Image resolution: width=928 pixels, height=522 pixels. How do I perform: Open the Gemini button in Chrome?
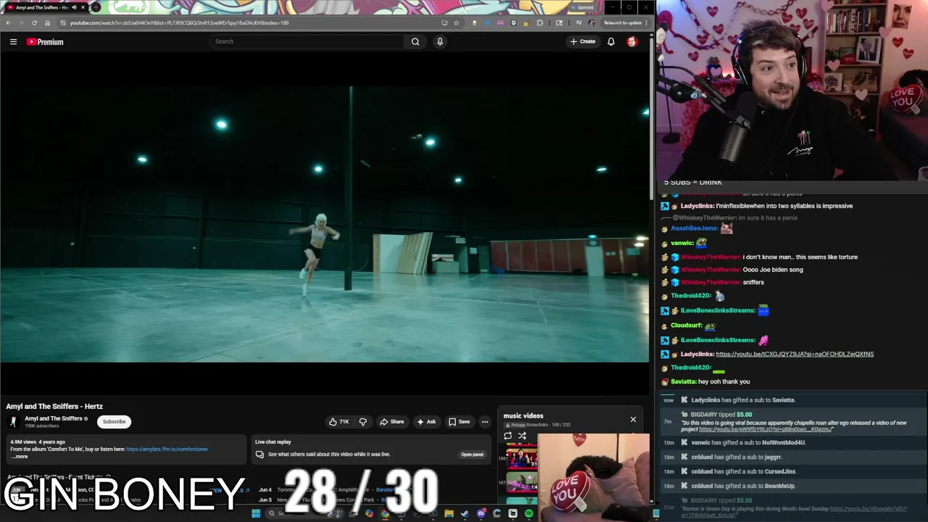[x=582, y=7]
